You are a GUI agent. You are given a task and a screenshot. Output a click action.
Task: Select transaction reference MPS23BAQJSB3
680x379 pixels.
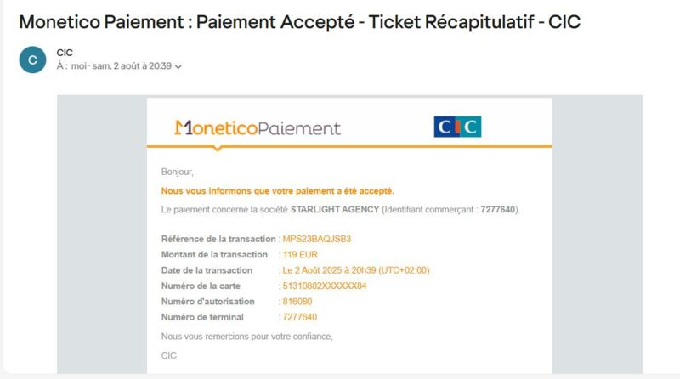click(317, 239)
